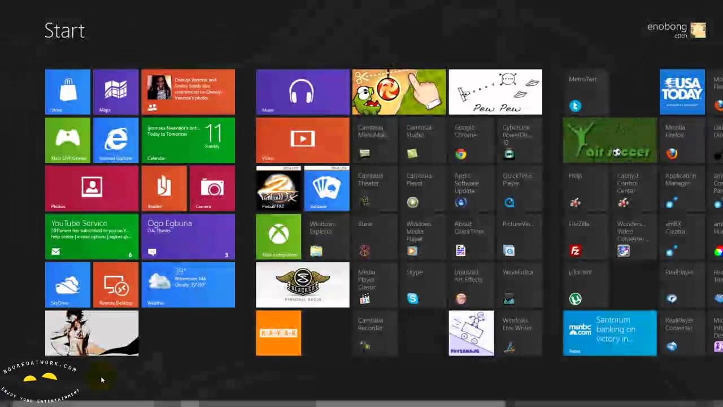The height and width of the screenshot is (407, 723).
Task: Open QuickTime Player tile
Action: coord(520,188)
